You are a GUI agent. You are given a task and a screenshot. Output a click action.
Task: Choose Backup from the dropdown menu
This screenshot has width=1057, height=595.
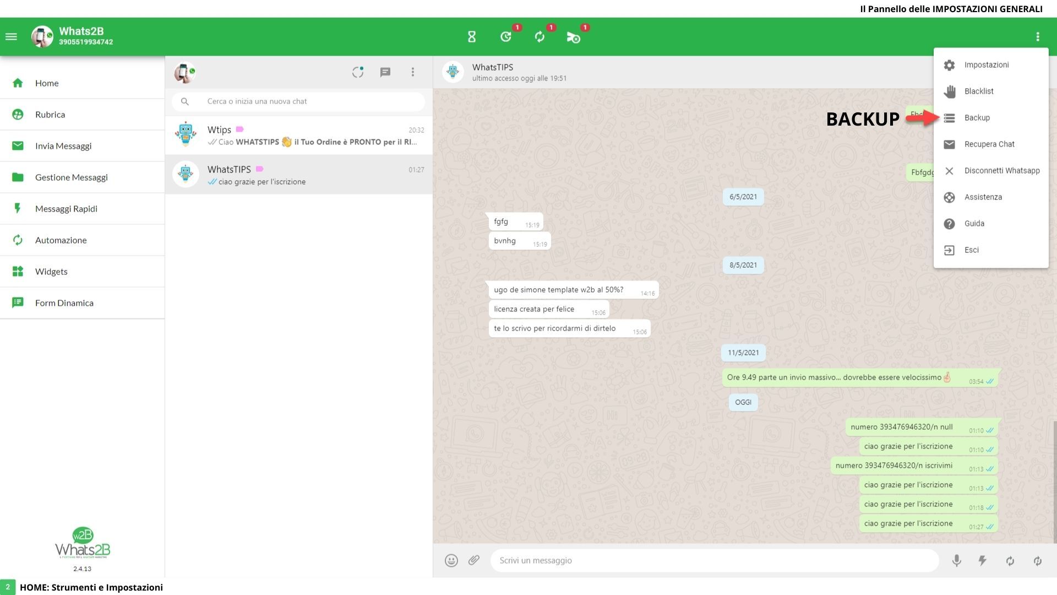991,118
